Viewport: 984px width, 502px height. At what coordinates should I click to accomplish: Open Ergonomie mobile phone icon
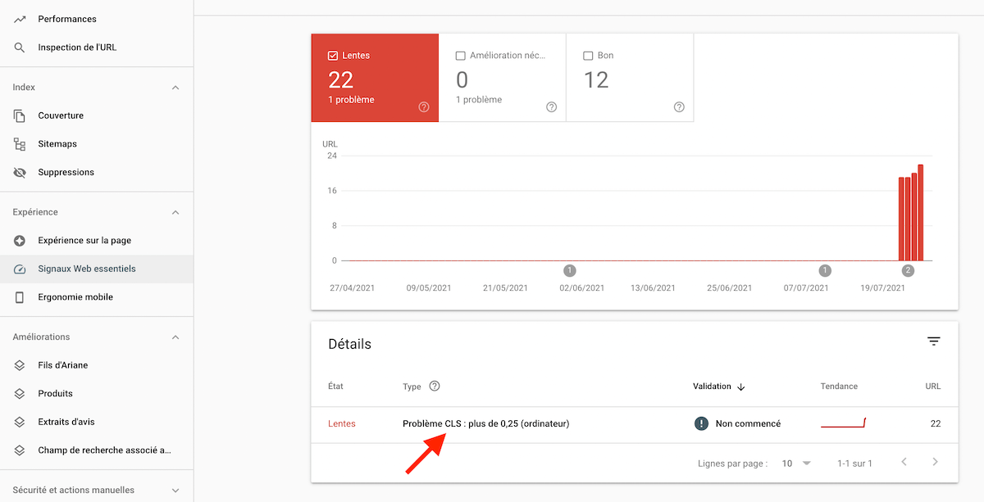pyautogui.click(x=18, y=296)
